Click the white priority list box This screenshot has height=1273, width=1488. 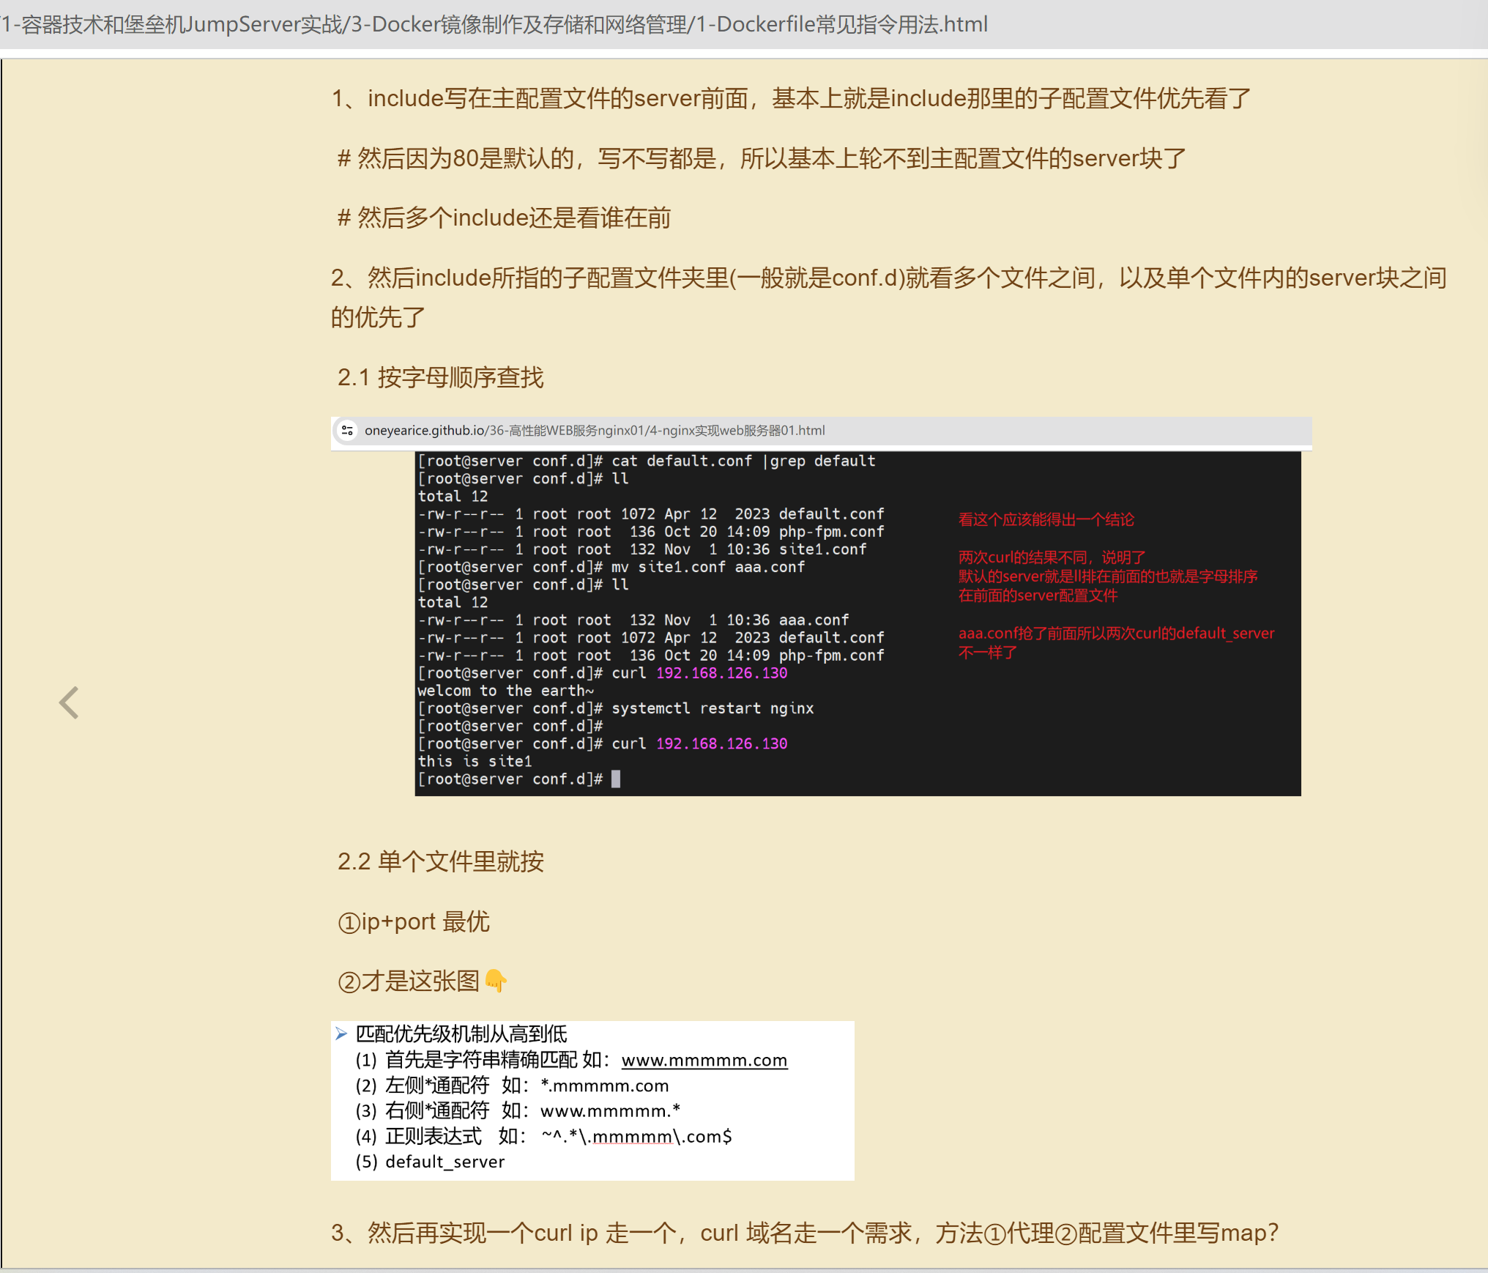tap(592, 1099)
